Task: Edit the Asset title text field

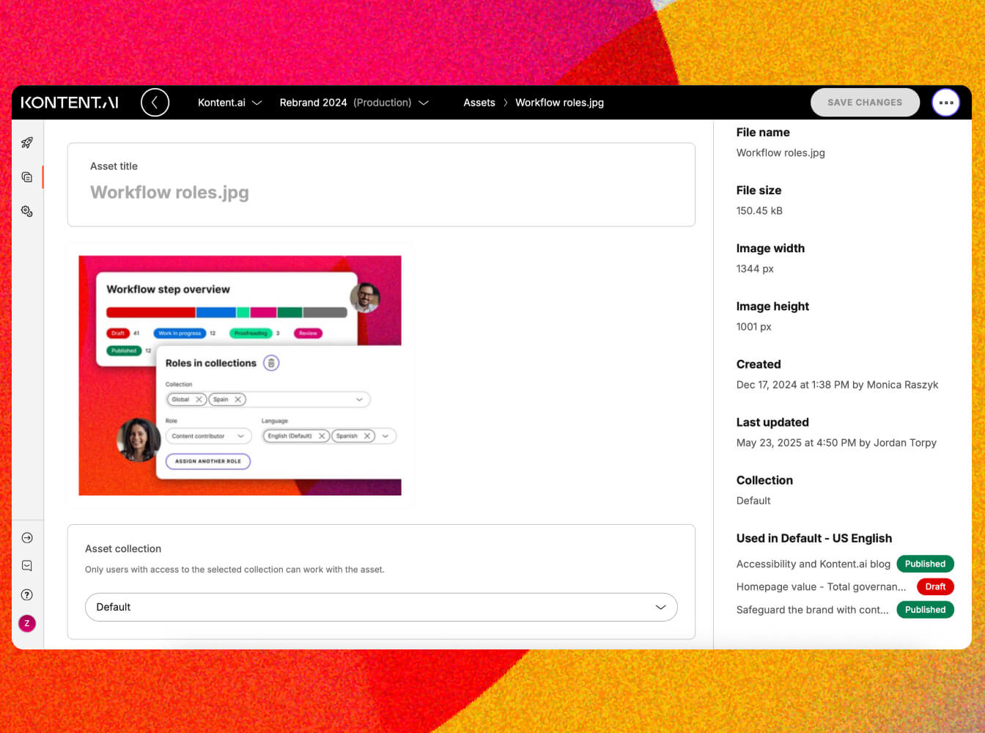Action: (380, 193)
